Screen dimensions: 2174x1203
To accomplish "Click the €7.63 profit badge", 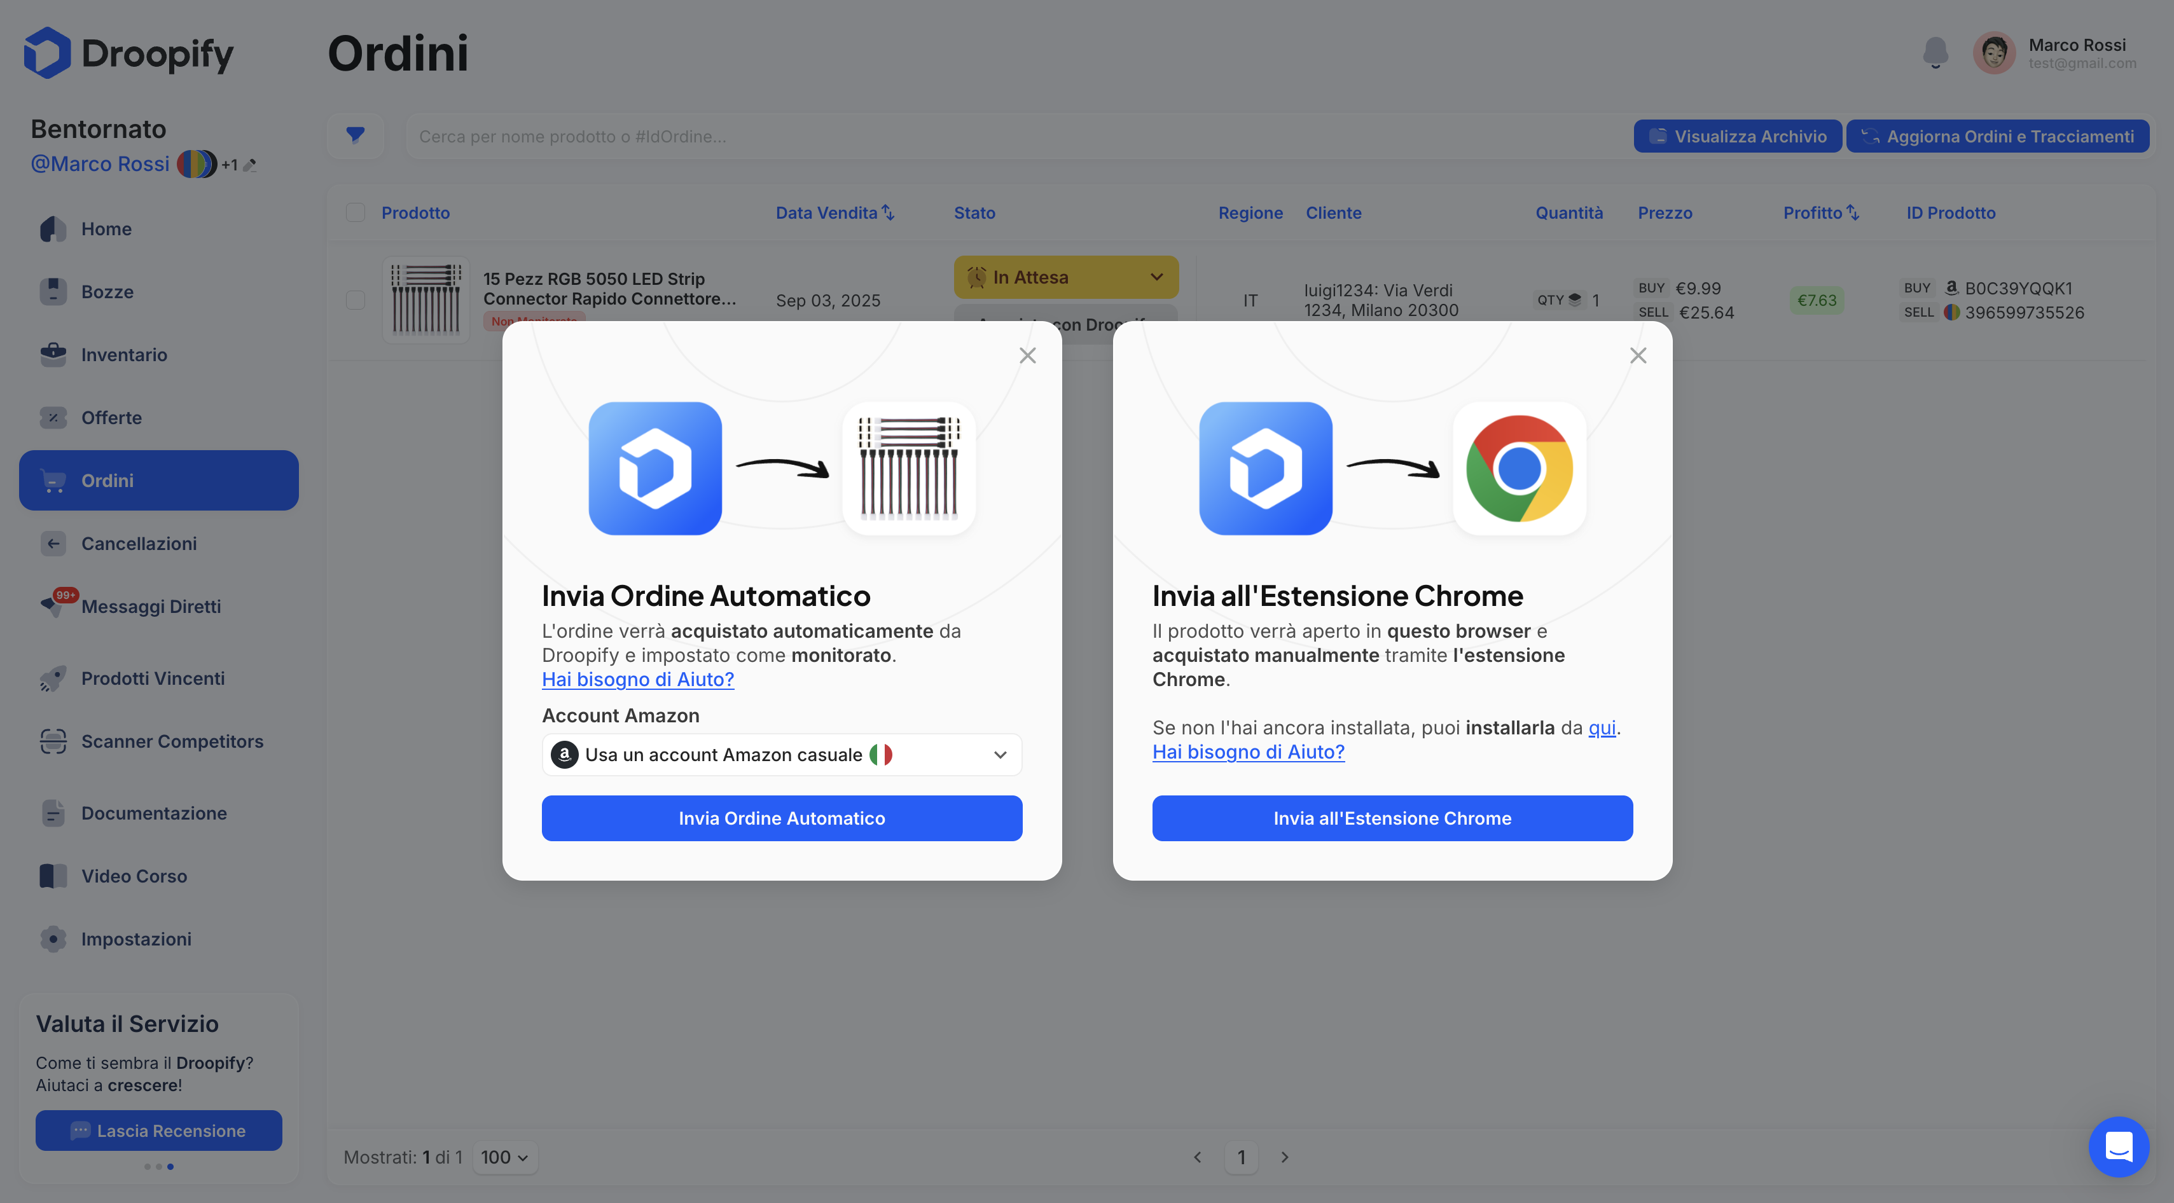I will click(1817, 299).
